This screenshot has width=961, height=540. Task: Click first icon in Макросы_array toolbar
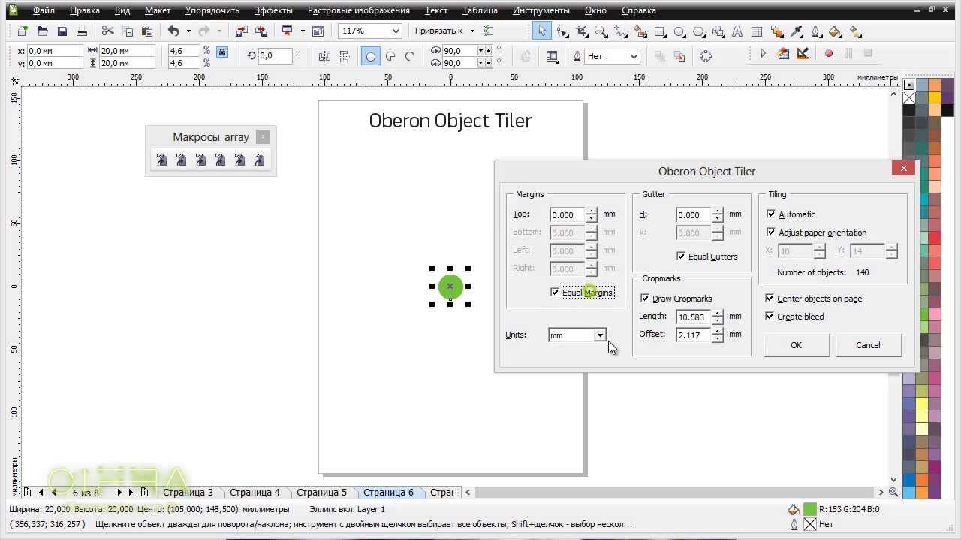click(161, 159)
